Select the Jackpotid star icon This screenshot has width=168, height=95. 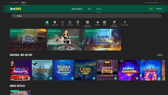click(97, 22)
